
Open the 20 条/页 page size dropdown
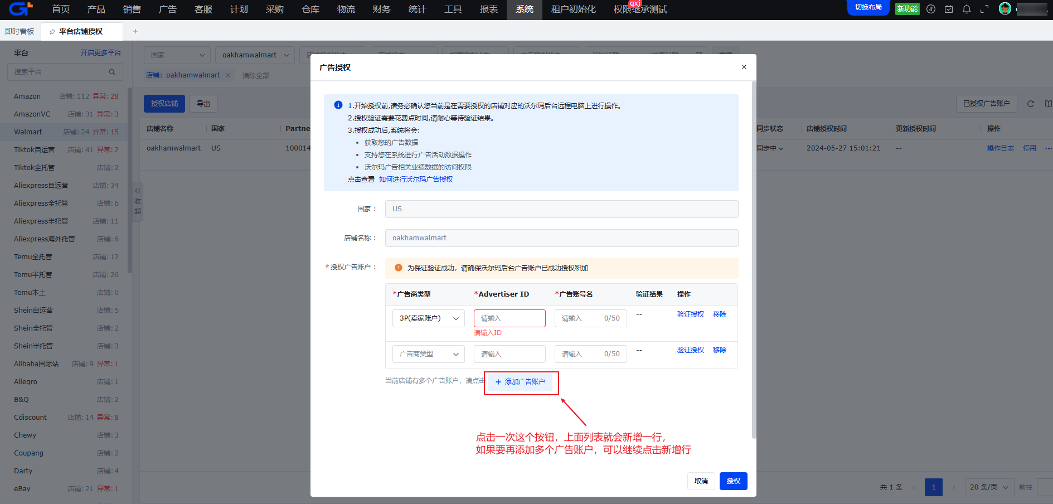pyautogui.click(x=989, y=487)
